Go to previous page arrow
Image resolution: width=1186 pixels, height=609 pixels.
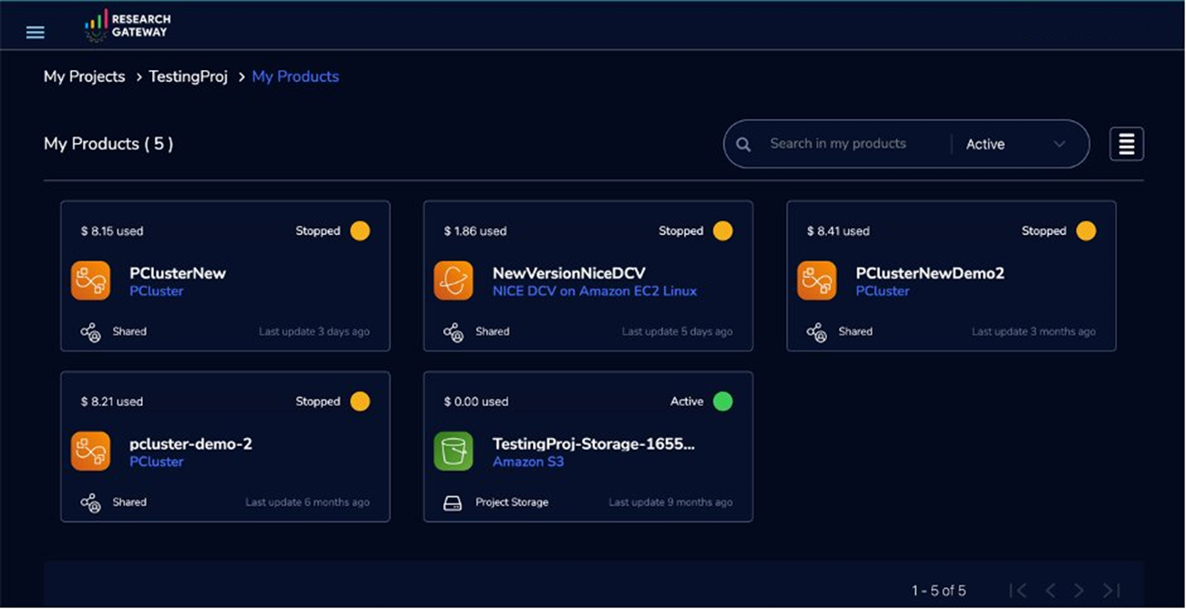click(x=1050, y=591)
